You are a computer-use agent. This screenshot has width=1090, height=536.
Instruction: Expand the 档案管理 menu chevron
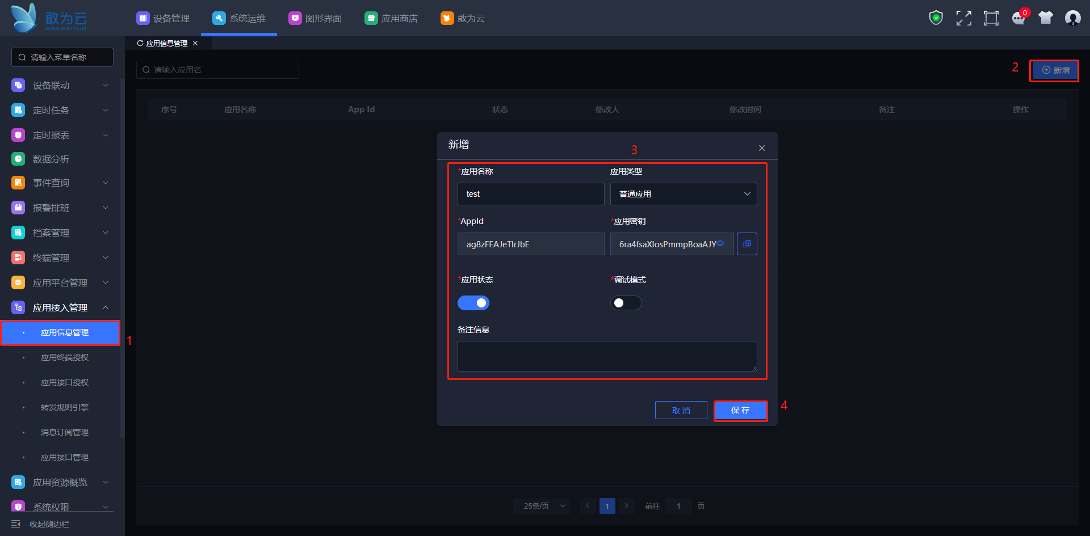(106, 233)
